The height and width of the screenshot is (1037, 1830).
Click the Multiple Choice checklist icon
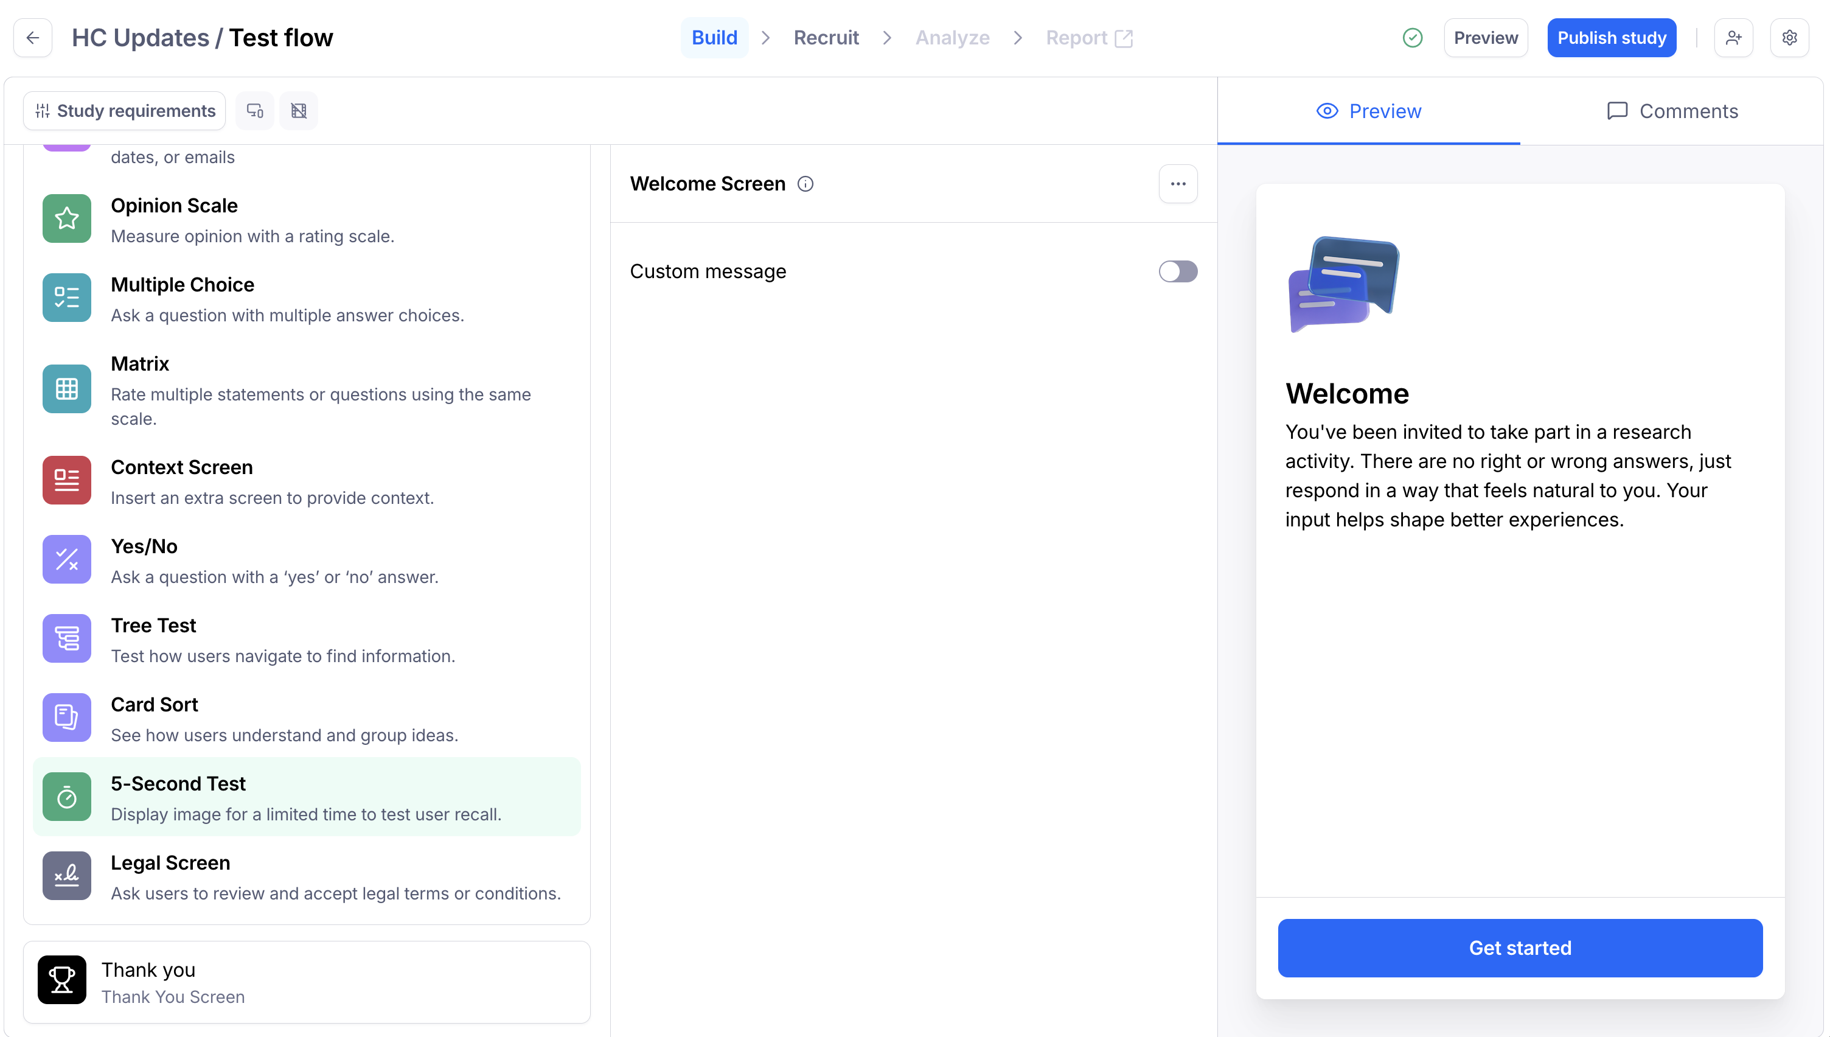67,298
